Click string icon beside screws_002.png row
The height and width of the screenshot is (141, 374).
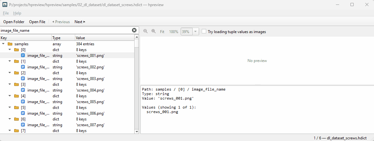tap(23, 67)
